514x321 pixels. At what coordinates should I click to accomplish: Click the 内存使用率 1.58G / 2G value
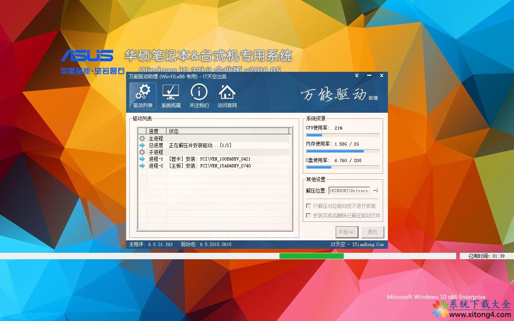tap(347, 144)
